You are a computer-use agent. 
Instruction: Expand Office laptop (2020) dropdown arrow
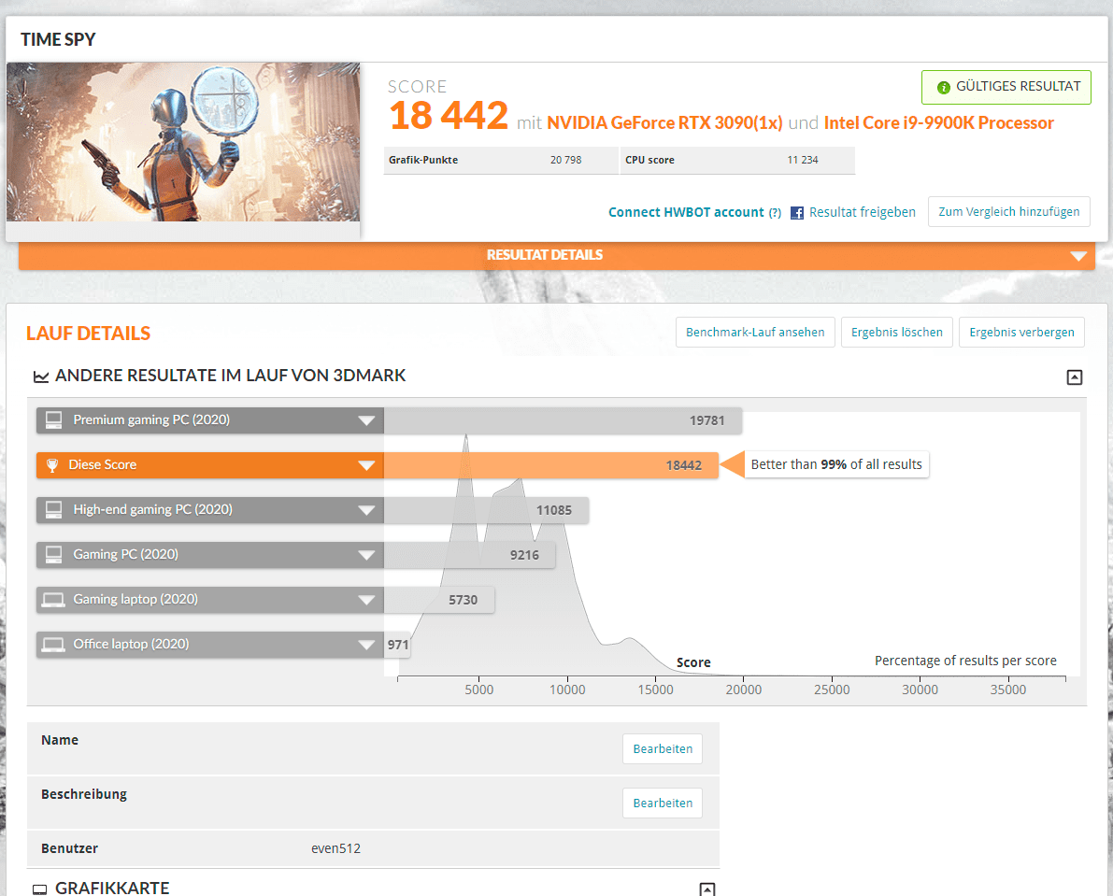pyautogui.click(x=366, y=645)
